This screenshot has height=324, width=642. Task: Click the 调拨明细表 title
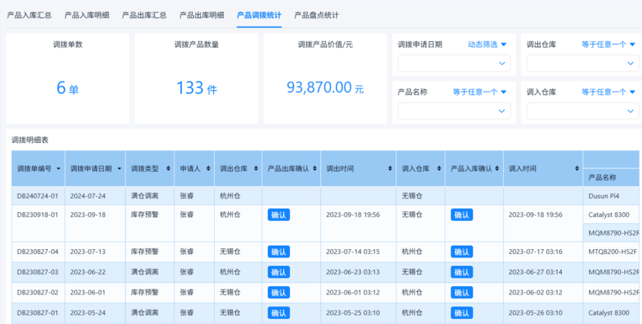point(30,140)
